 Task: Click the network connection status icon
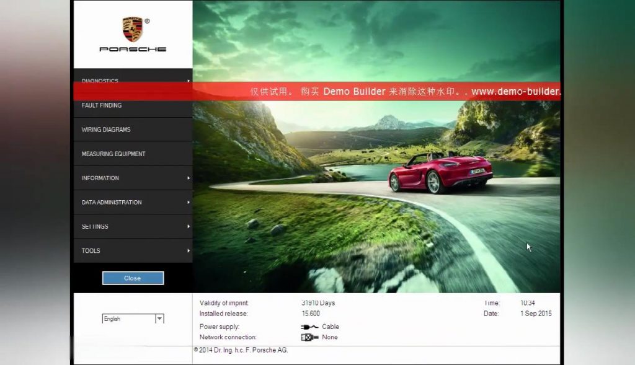point(309,337)
